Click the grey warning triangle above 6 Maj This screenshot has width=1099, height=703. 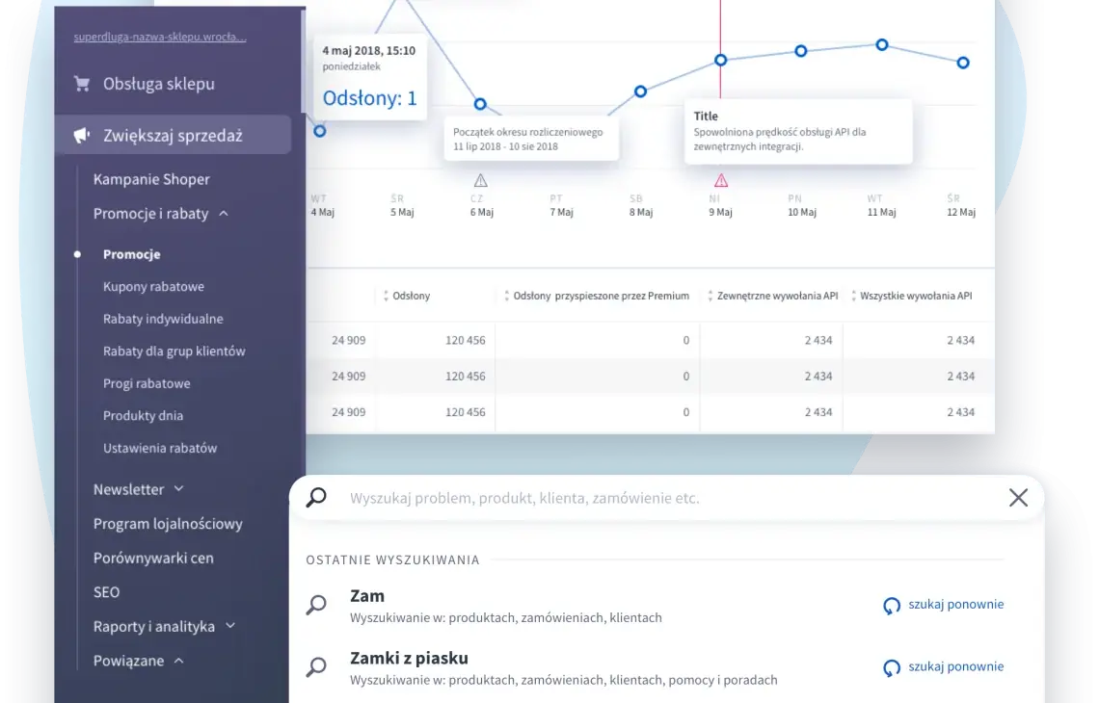tap(481, 181)
